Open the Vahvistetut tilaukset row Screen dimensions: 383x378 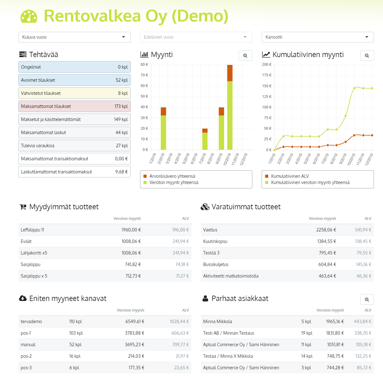coord(75,93)
